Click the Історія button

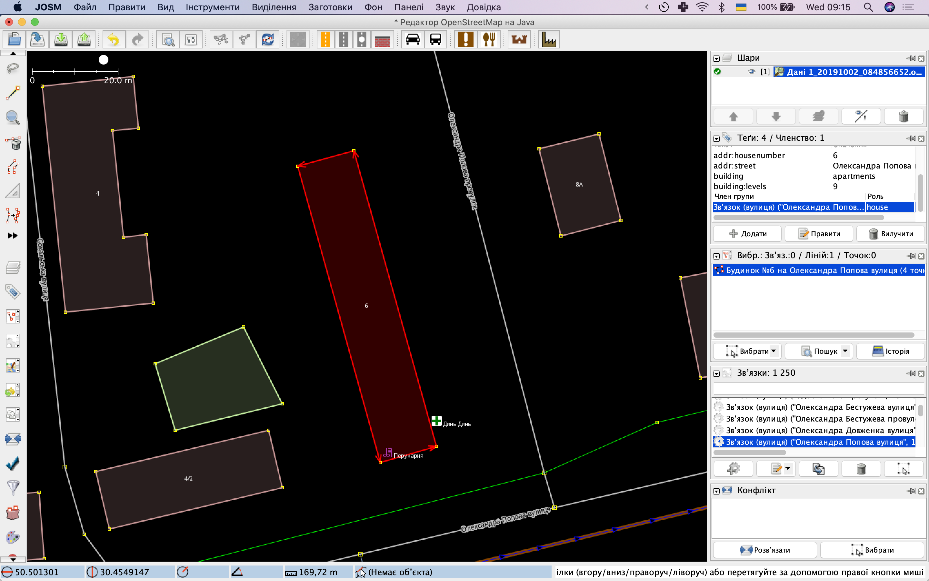(890, 351)
